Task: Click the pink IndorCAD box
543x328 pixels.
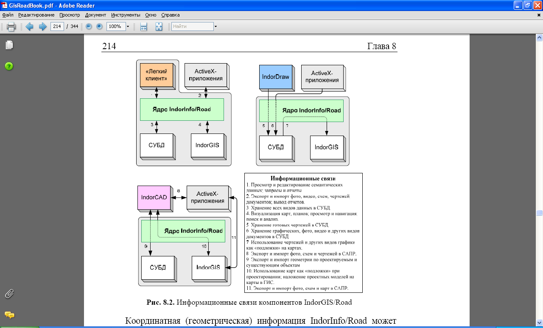Action: (x=154, y=197)
